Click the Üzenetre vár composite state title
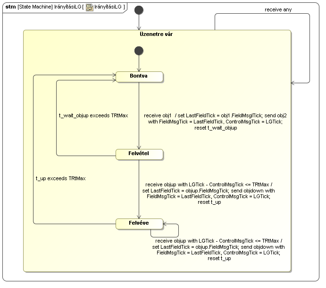This screenshot has width=326, height=288. tap(156, 34)
